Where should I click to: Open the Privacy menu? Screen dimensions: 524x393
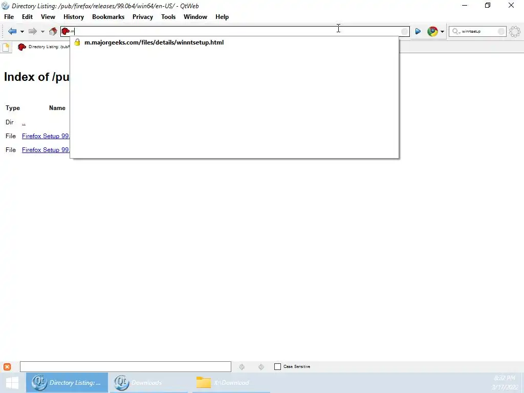(x=143, y=17)
